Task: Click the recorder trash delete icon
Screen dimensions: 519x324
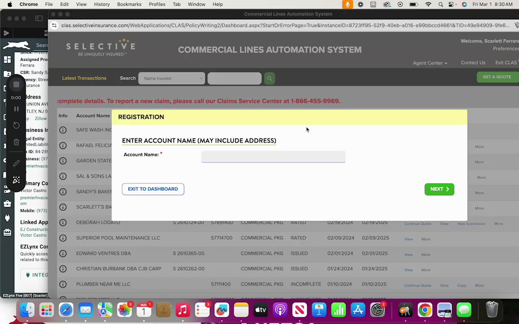Action: [x=16, y=142]
